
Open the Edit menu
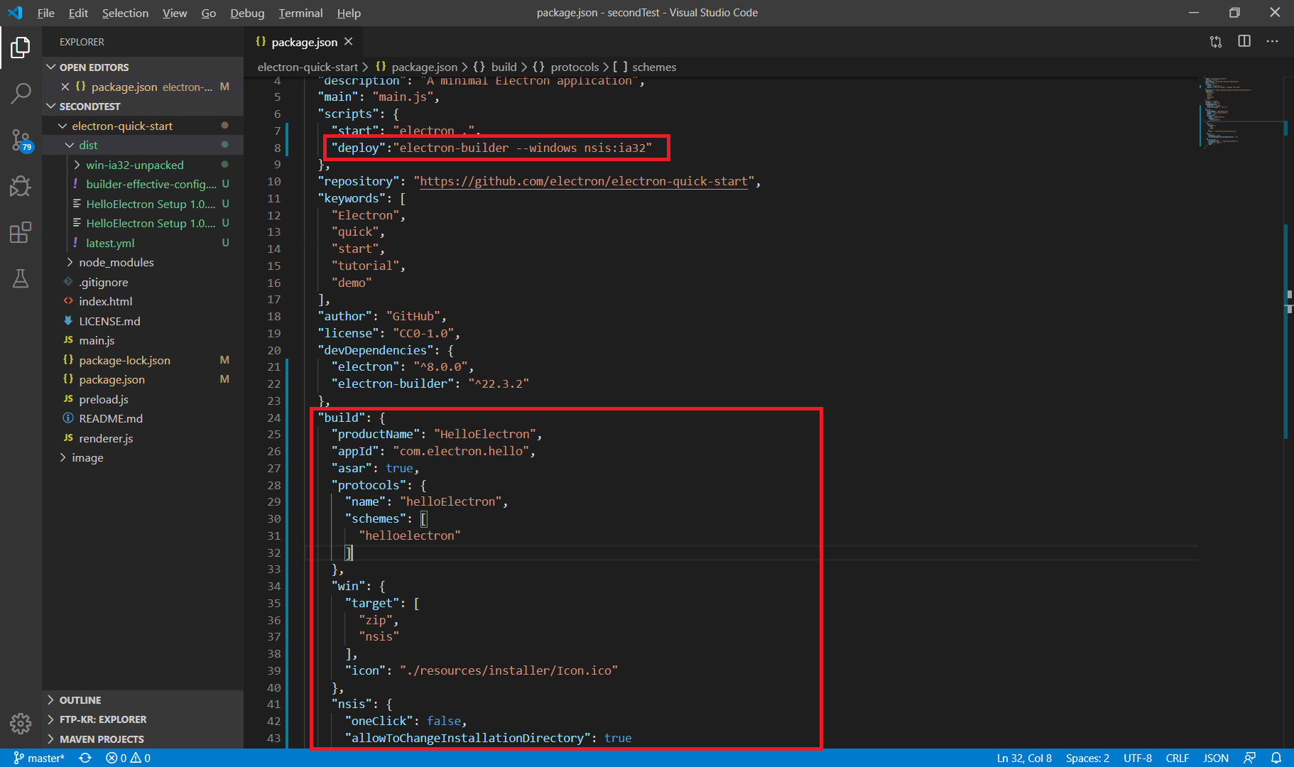(x=78, y=13)
